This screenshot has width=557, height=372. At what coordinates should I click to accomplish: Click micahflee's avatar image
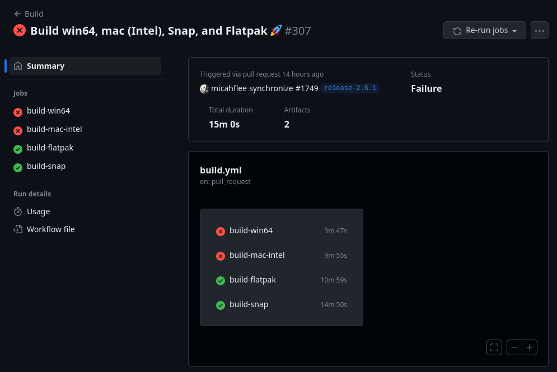click(x=204, y=88)
